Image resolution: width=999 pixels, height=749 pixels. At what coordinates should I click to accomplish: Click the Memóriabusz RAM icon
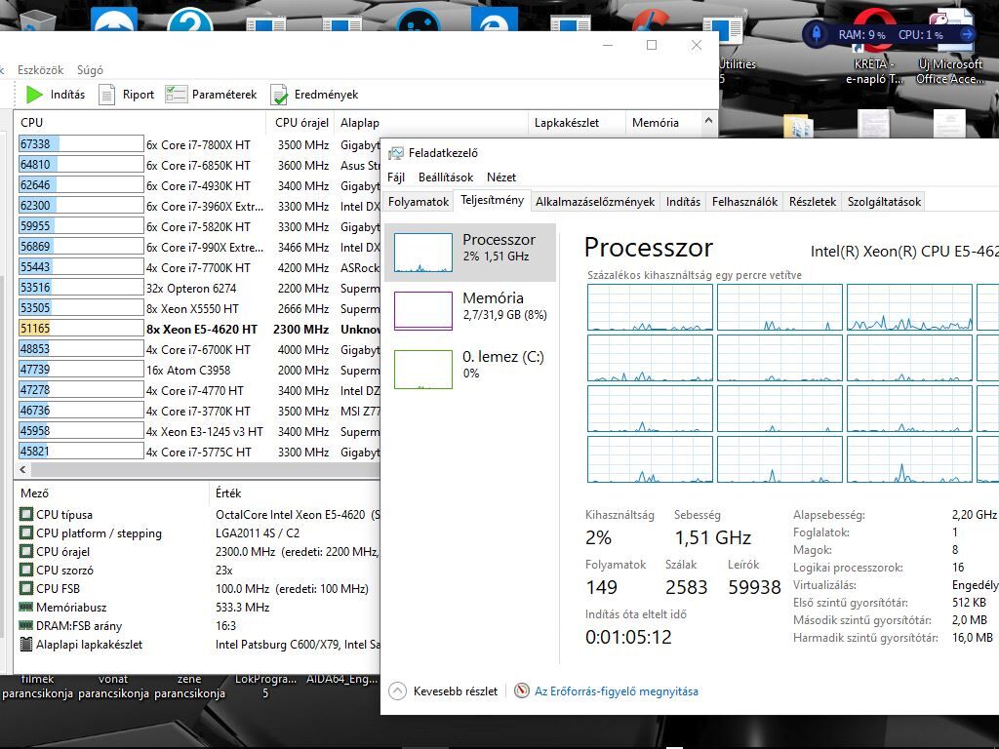pyautogui.click(x=26, y=607)
